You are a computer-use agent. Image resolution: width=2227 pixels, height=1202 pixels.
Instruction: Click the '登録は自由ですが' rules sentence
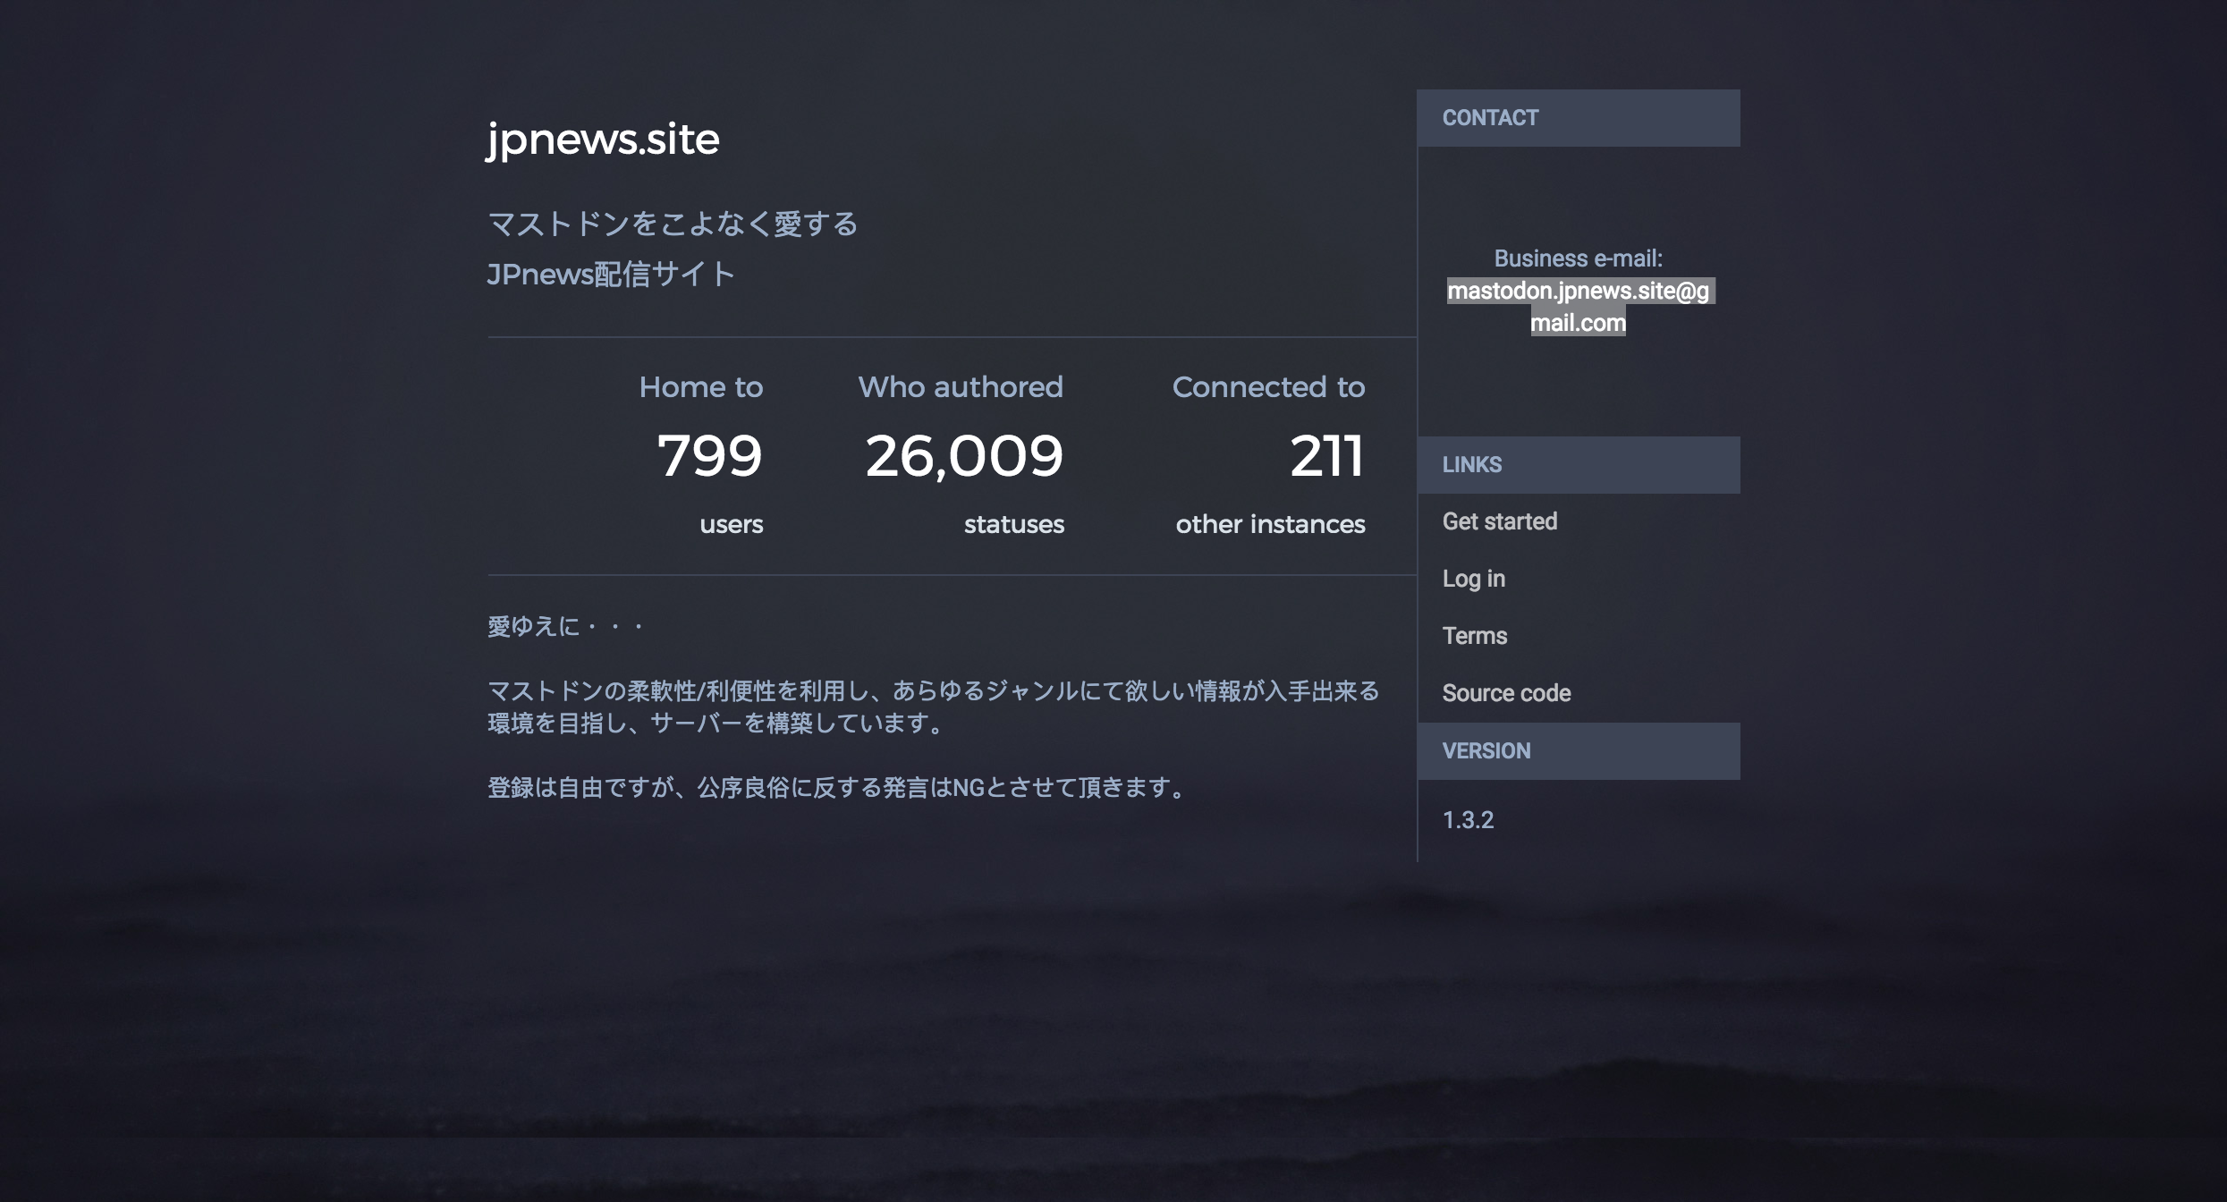click(837, 788)
